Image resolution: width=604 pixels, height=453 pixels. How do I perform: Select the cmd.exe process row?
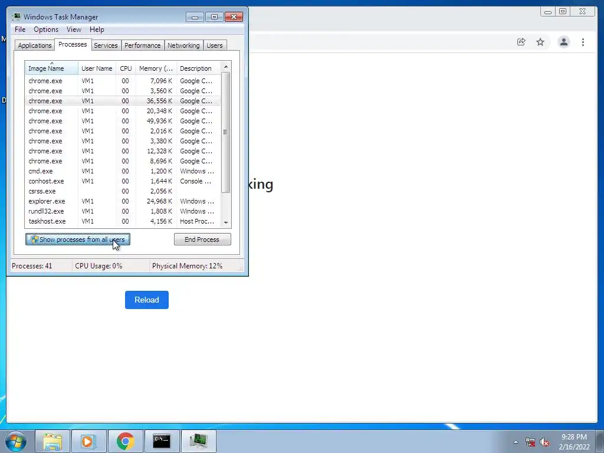(x=123, y=171)
